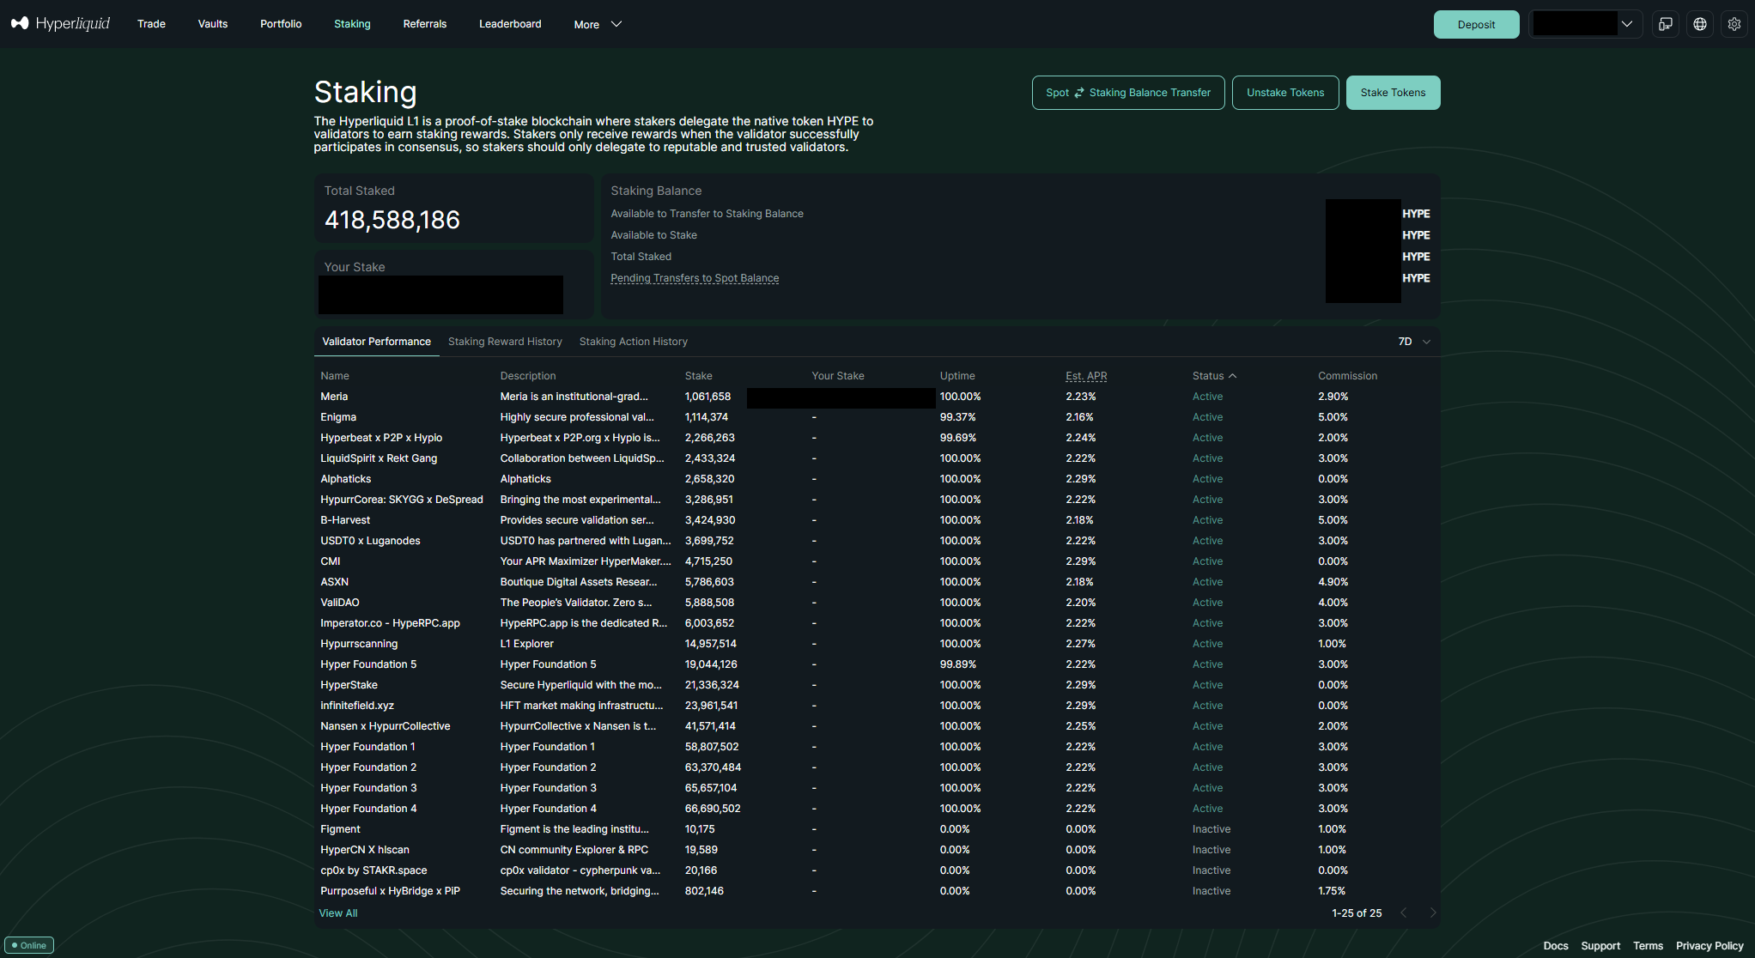The image size is (1755, 958).
Task: Select the Meria validator row
Action: click(x=876, y=397)
